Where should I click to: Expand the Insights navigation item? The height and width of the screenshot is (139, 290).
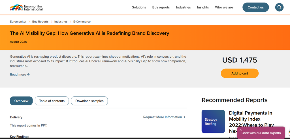(203, 7)
